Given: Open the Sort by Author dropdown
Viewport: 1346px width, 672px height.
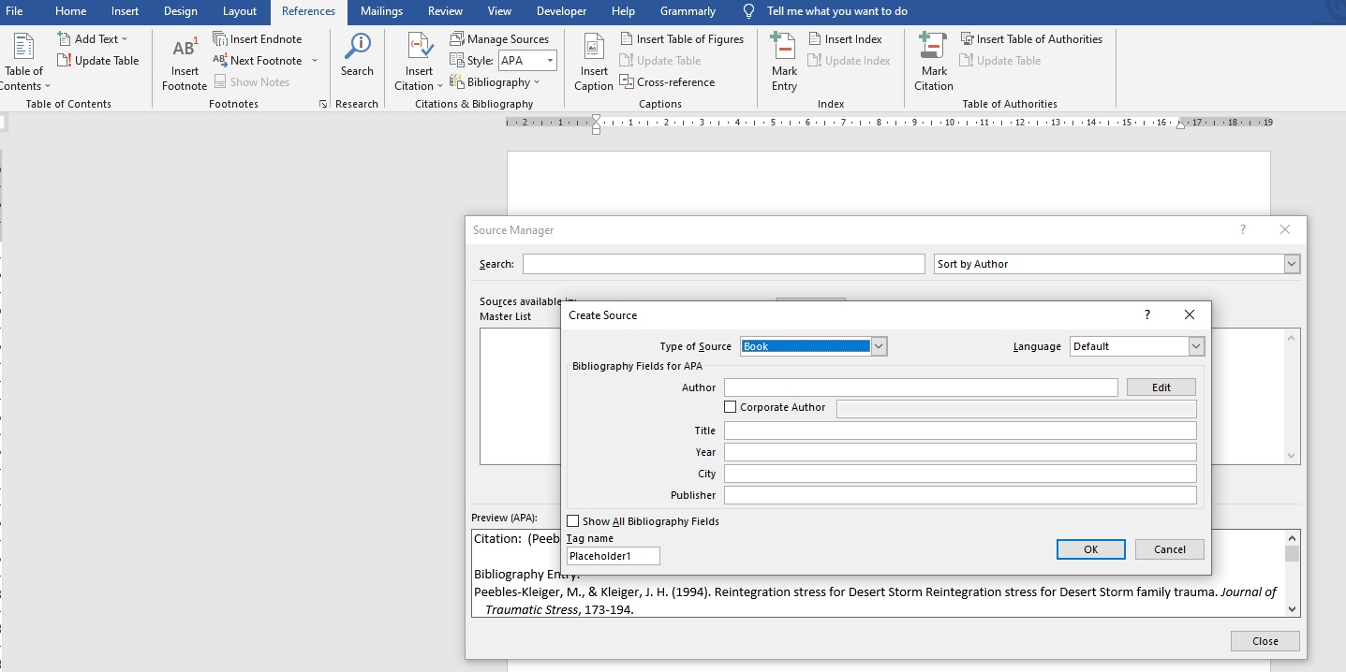Looking at the screenshot, I should [x=1292, y=264].
